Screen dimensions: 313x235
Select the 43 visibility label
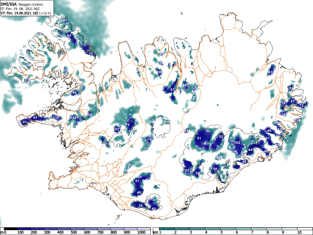(35, 118)
